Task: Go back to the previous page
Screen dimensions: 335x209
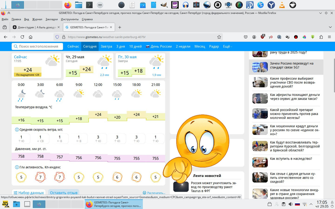Action: 6,37
